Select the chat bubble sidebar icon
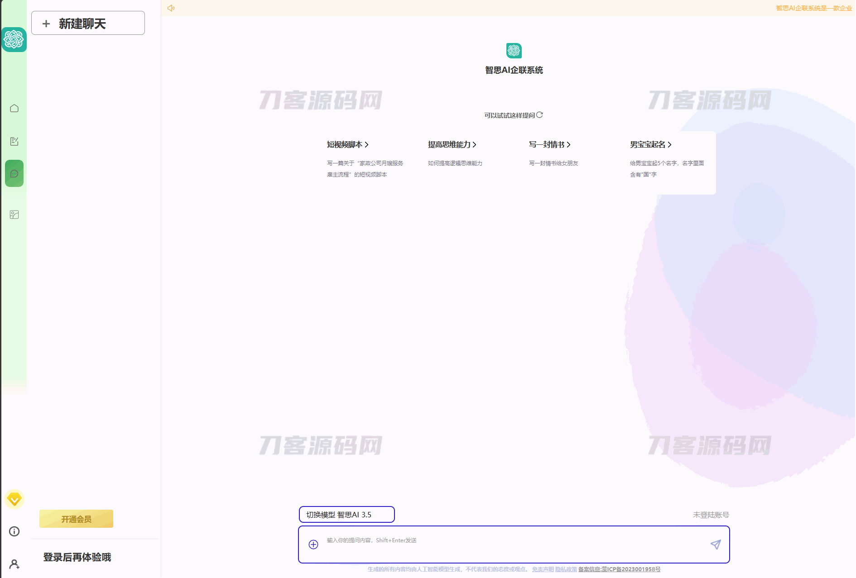Screen dimensions: 856x578 click(x=14, y=173)
